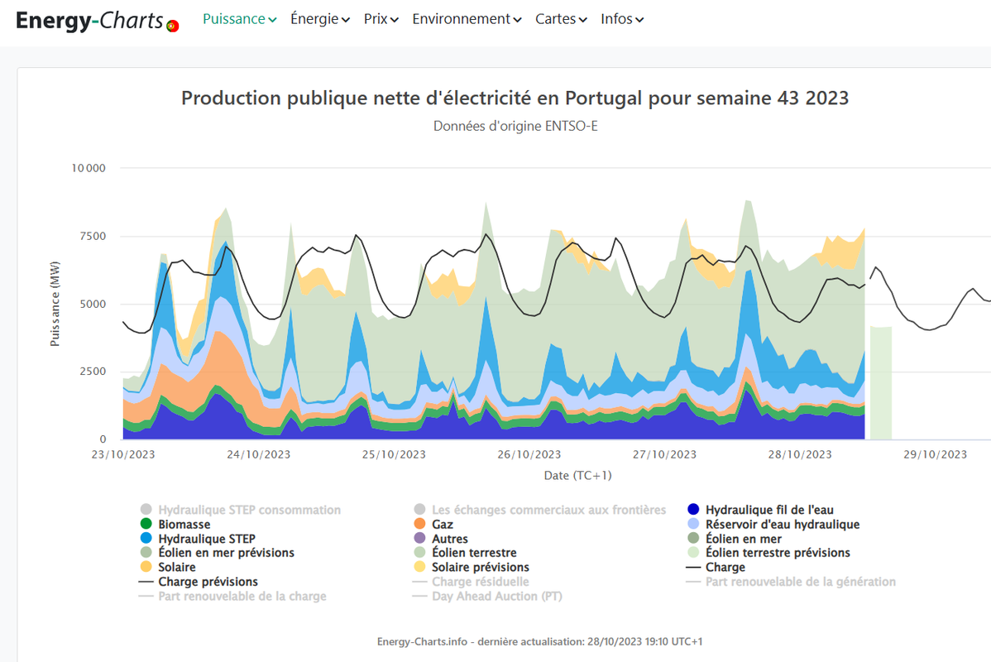
Task: Click y-axis value 10 000
Action: pyautogui.click(x=89, y=168)
